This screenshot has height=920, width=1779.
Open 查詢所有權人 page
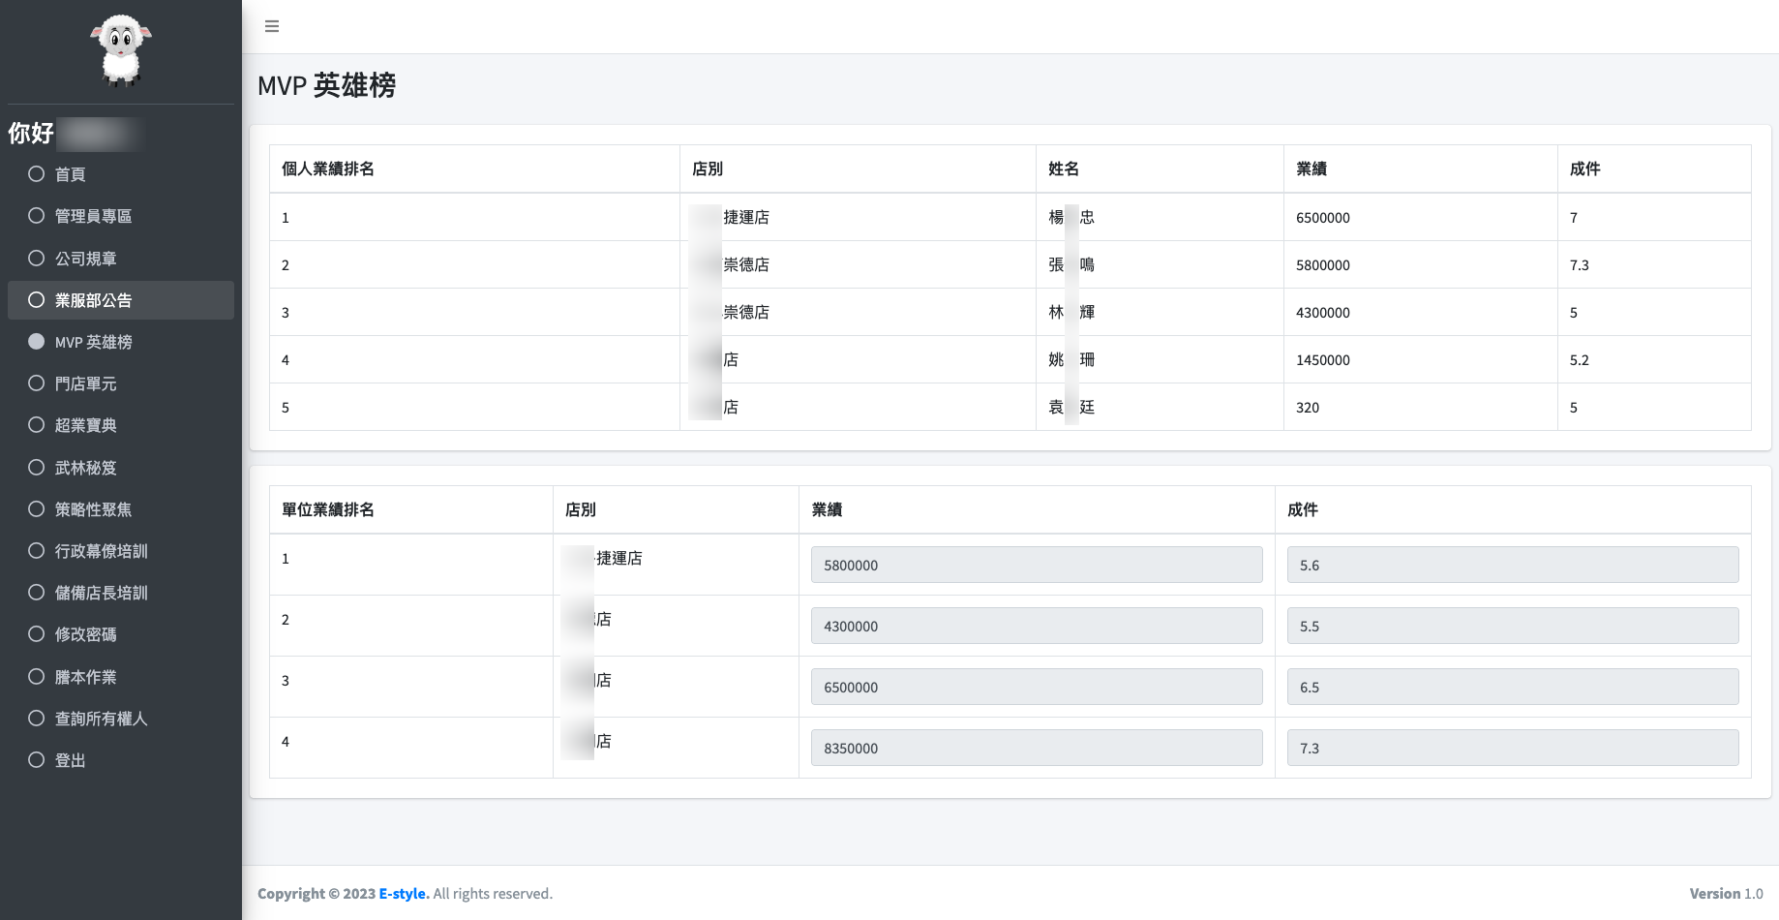click(101, 719)
